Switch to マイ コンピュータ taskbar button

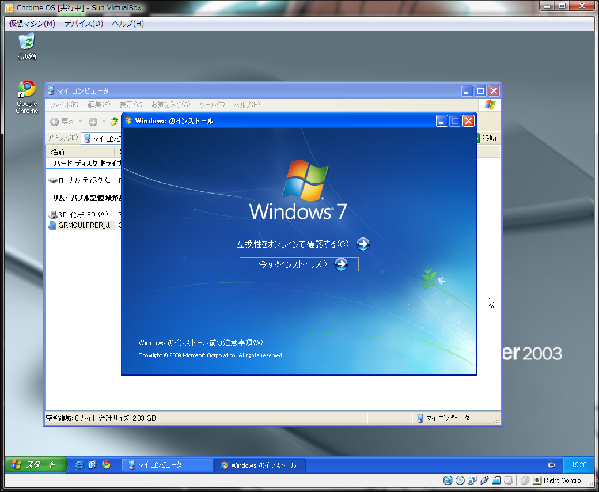168,465
